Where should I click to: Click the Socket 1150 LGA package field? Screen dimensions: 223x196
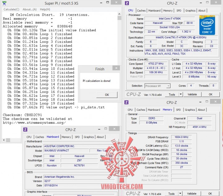click(169, 27)
